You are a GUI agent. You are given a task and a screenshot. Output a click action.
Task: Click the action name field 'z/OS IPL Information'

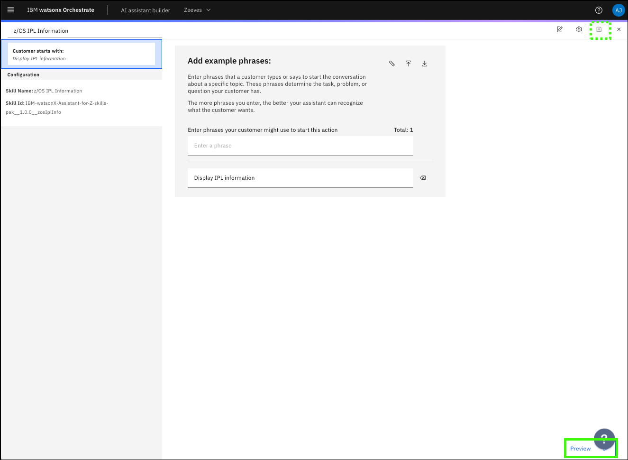pos(84,31)
